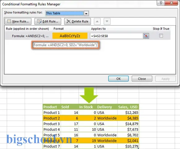Delete the selected rule
180x149 pixels.
coord(77,21)
